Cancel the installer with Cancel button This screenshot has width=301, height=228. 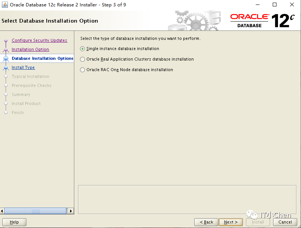pos(285,222)
